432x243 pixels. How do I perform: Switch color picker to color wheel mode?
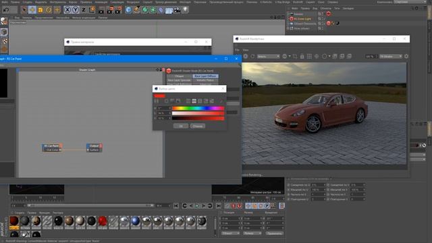[x=166, y=101]
